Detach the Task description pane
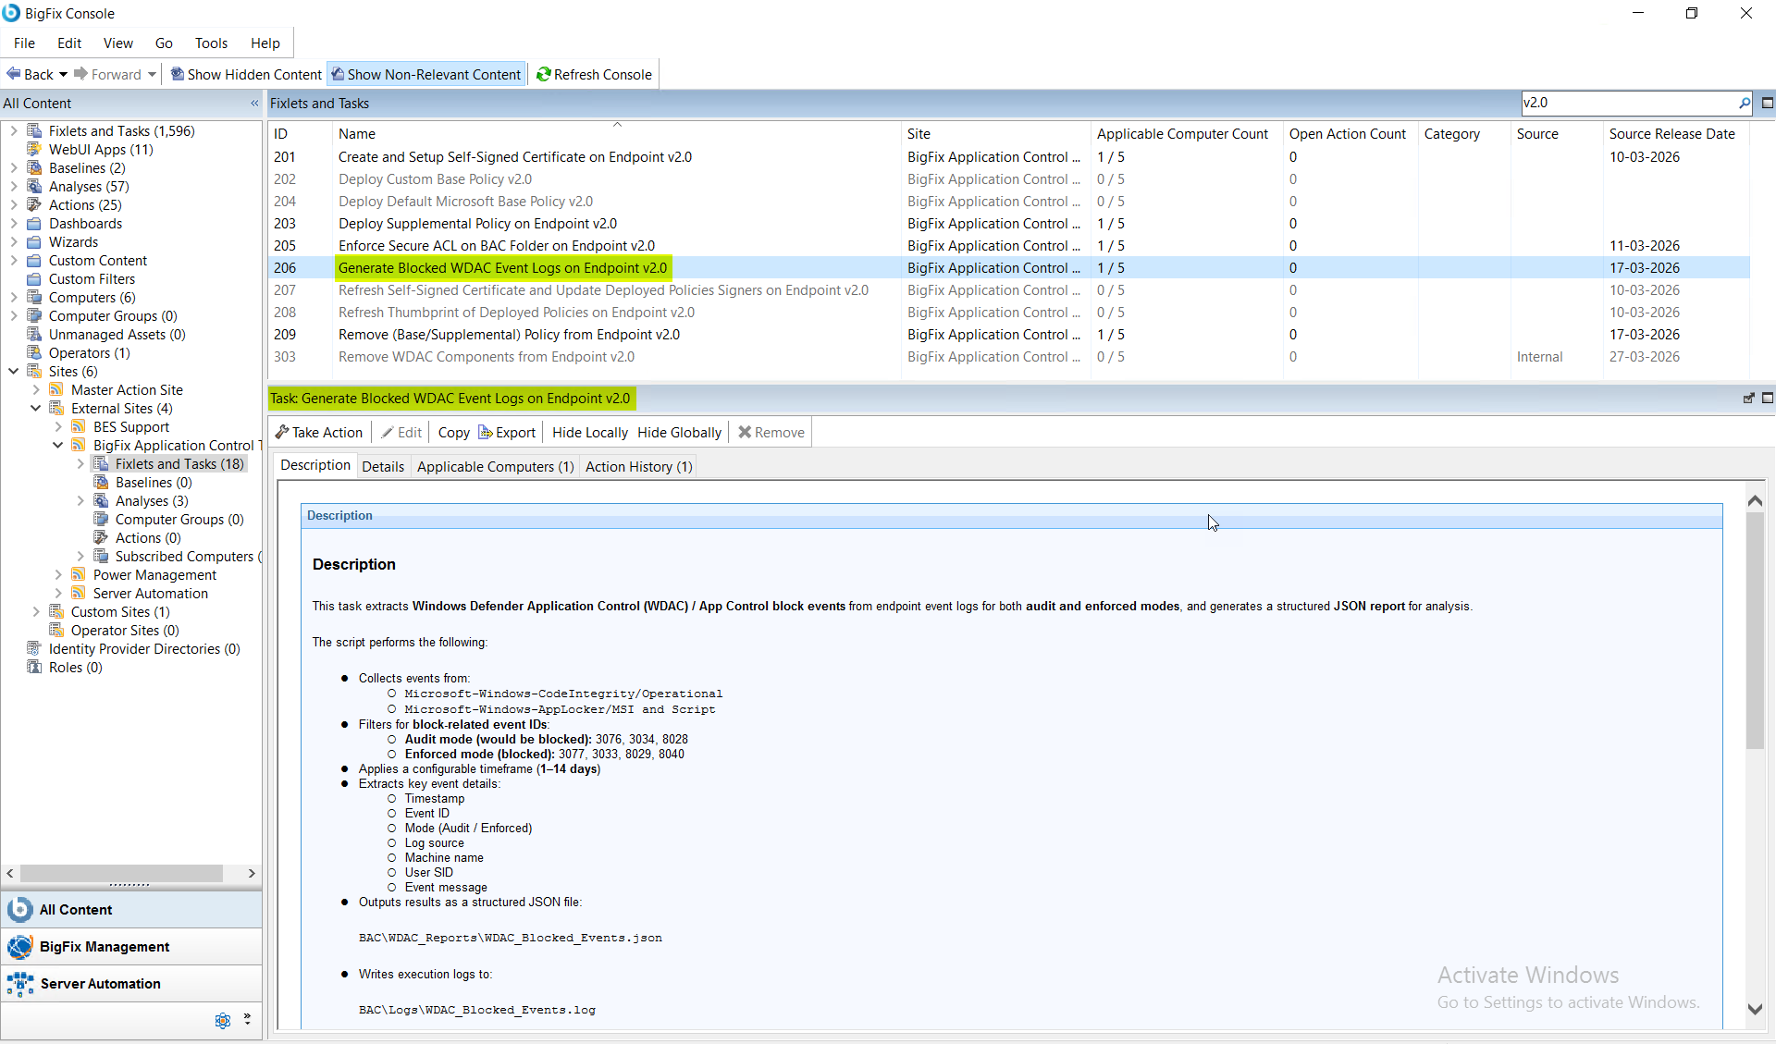 tap(1748, 398)
